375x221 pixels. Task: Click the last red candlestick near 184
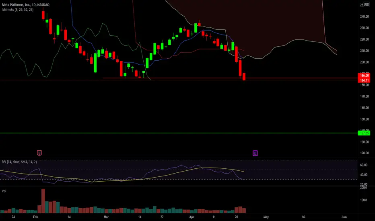[x=244, y=76]
